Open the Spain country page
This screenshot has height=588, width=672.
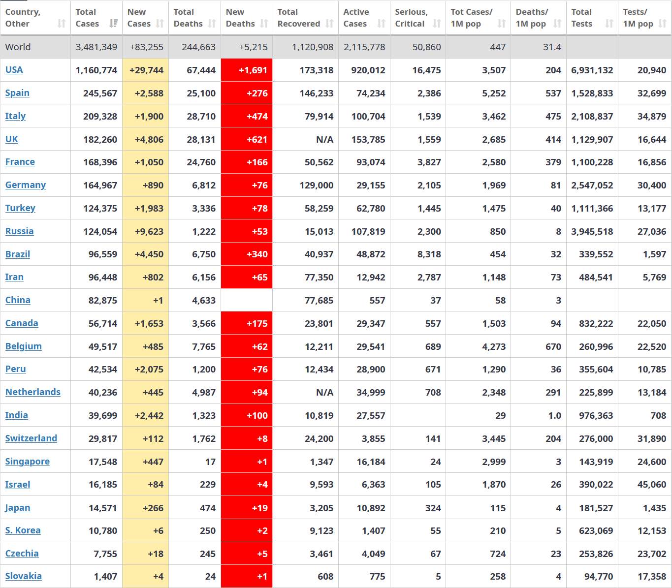tap(17, 93)
